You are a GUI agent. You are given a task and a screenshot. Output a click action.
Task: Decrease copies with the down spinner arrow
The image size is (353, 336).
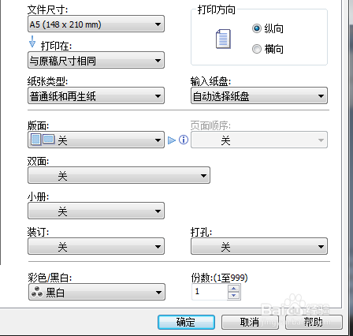coord(234,295)
